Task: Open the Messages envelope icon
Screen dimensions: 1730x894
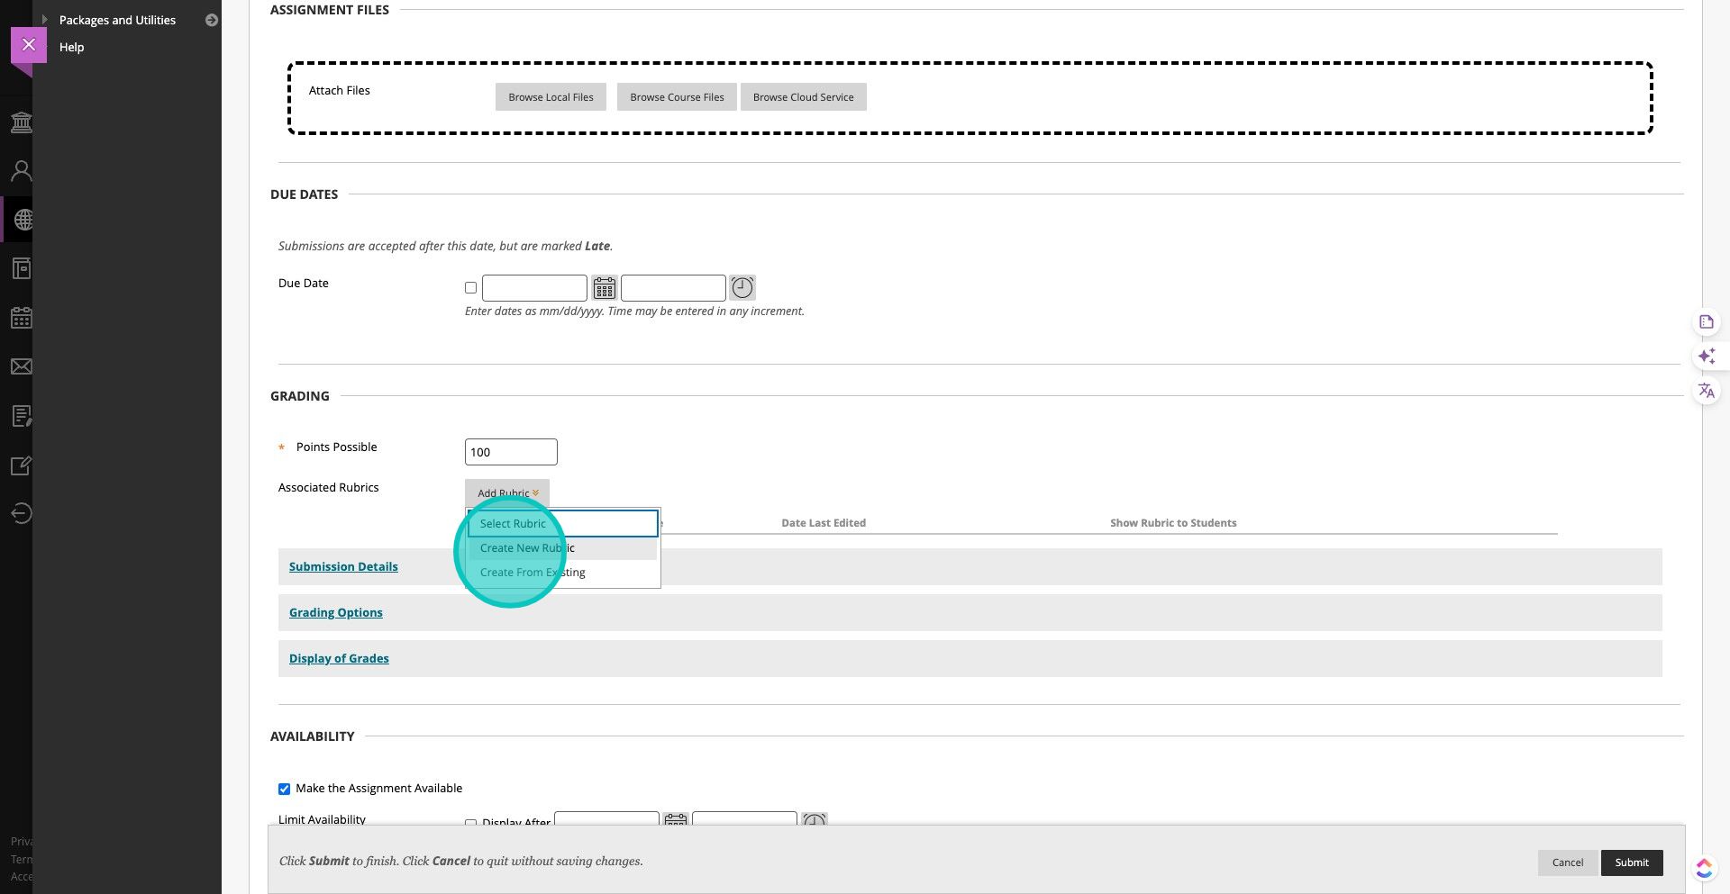Action: tap(21, 366)
